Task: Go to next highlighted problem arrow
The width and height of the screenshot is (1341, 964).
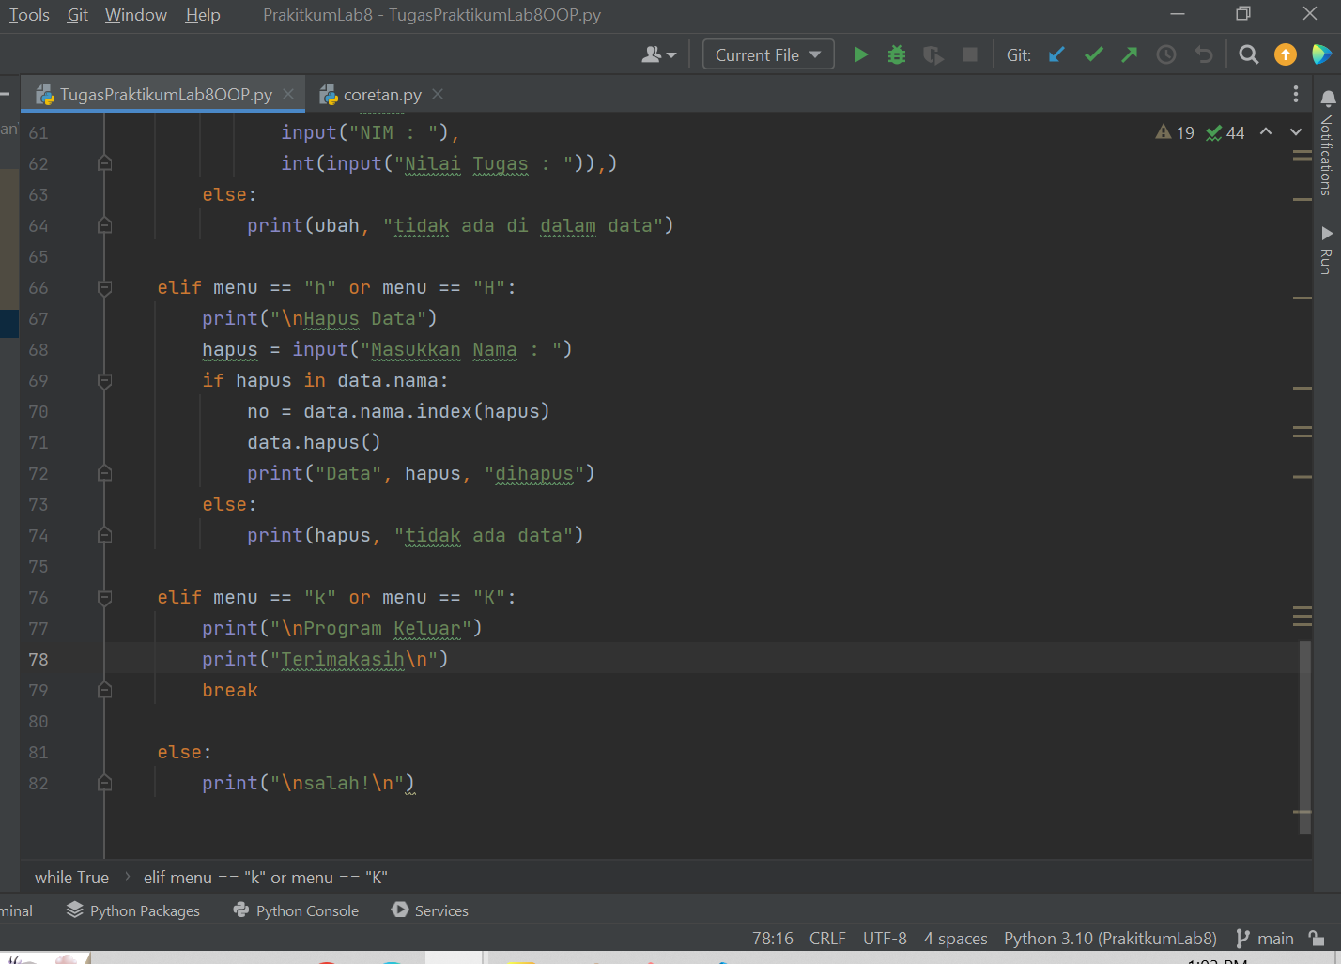Action: (1296, 131)
